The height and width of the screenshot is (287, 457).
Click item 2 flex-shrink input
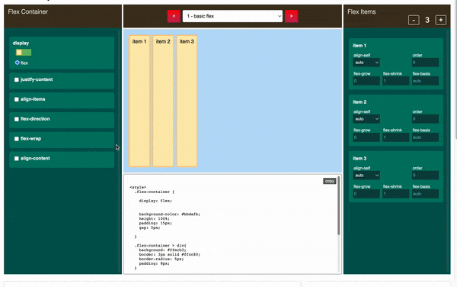point(396,137)
